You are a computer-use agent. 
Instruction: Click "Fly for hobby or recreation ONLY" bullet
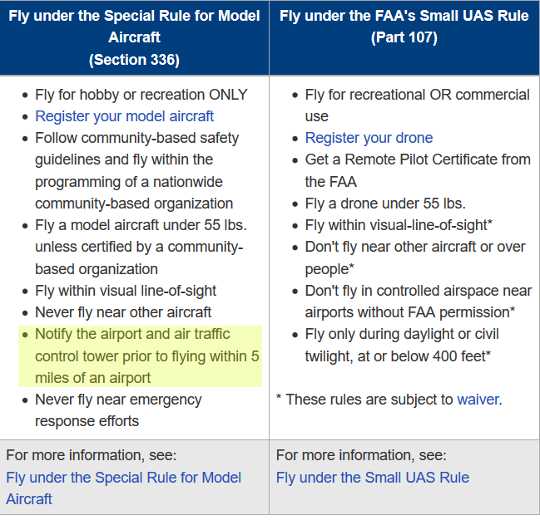click(x=141, y=95)
